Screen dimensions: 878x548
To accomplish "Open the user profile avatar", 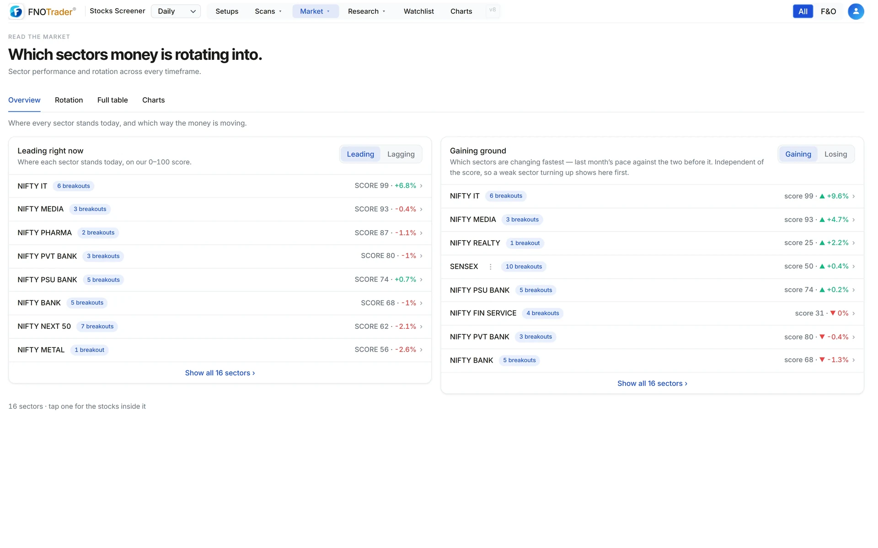I will pos(856,11).
